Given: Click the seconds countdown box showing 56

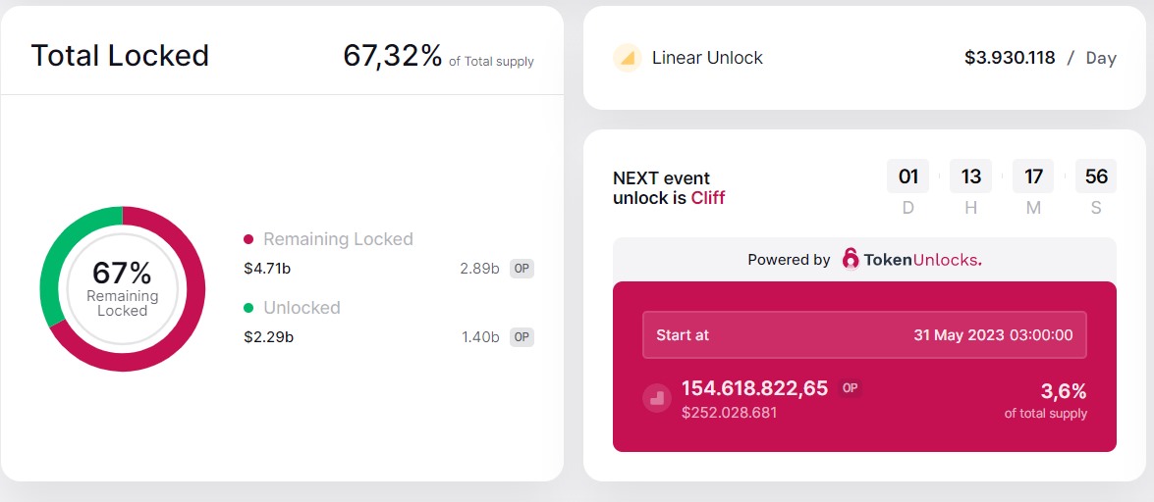Looking at the screenshot, I should (x=1096, y=176).
